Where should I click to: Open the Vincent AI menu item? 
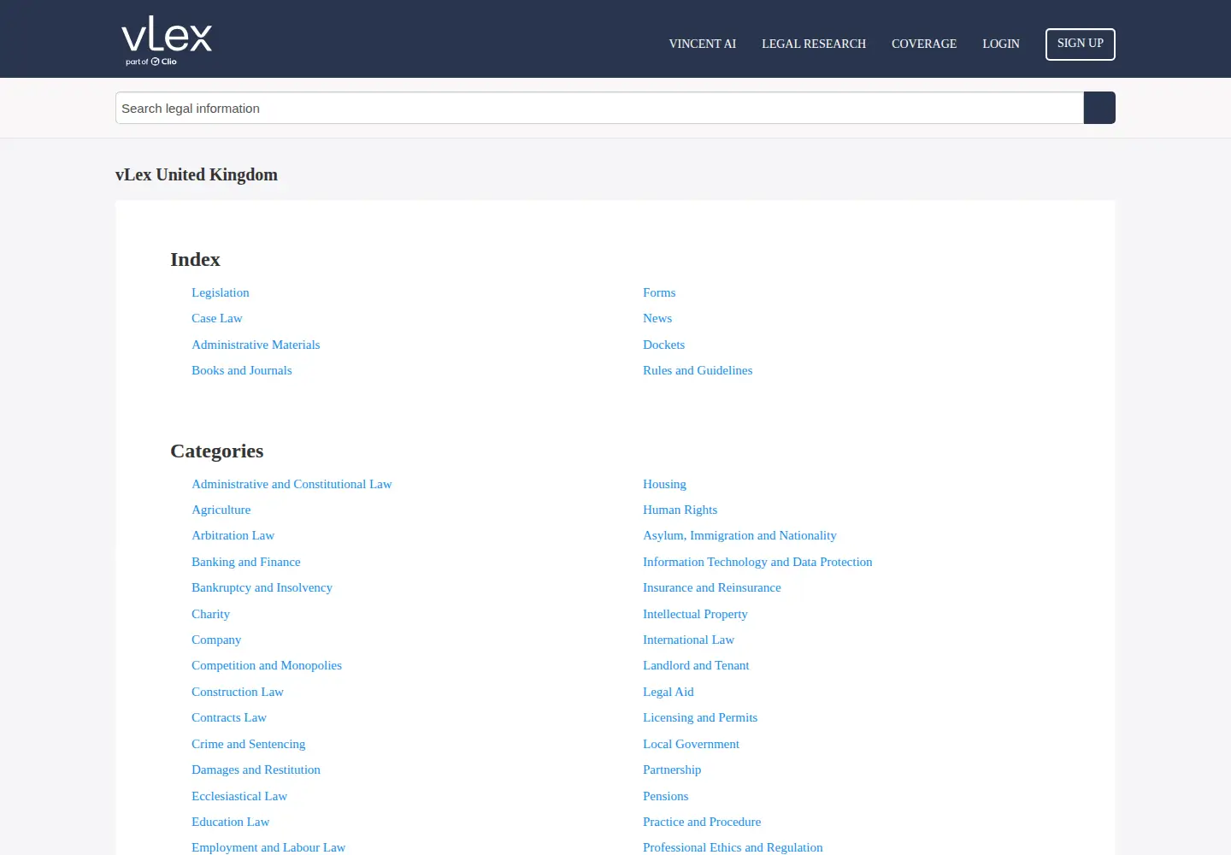pyautogui.click(x=703, y=44)
